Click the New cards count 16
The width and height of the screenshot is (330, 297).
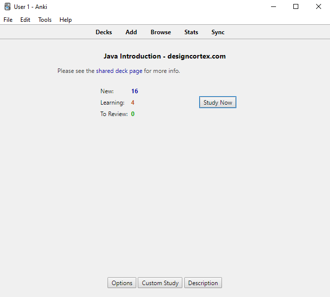click(x=134, y=91)
